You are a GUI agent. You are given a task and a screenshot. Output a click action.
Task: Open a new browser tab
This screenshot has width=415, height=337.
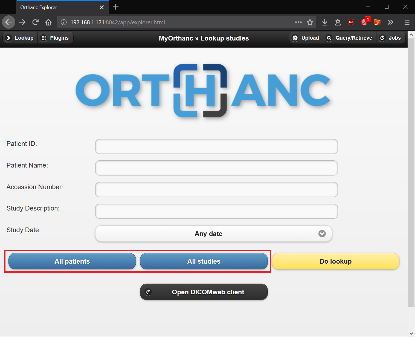tap(116, 7)
